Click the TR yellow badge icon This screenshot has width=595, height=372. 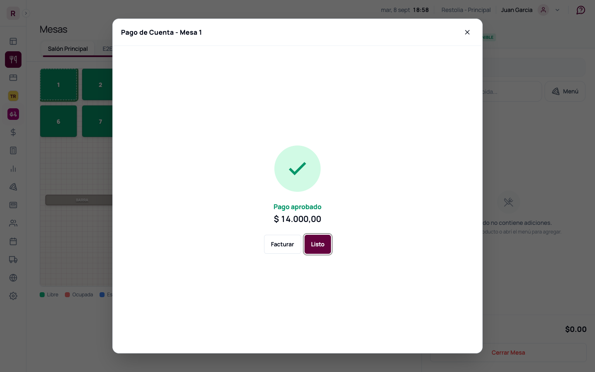point(13,96)
